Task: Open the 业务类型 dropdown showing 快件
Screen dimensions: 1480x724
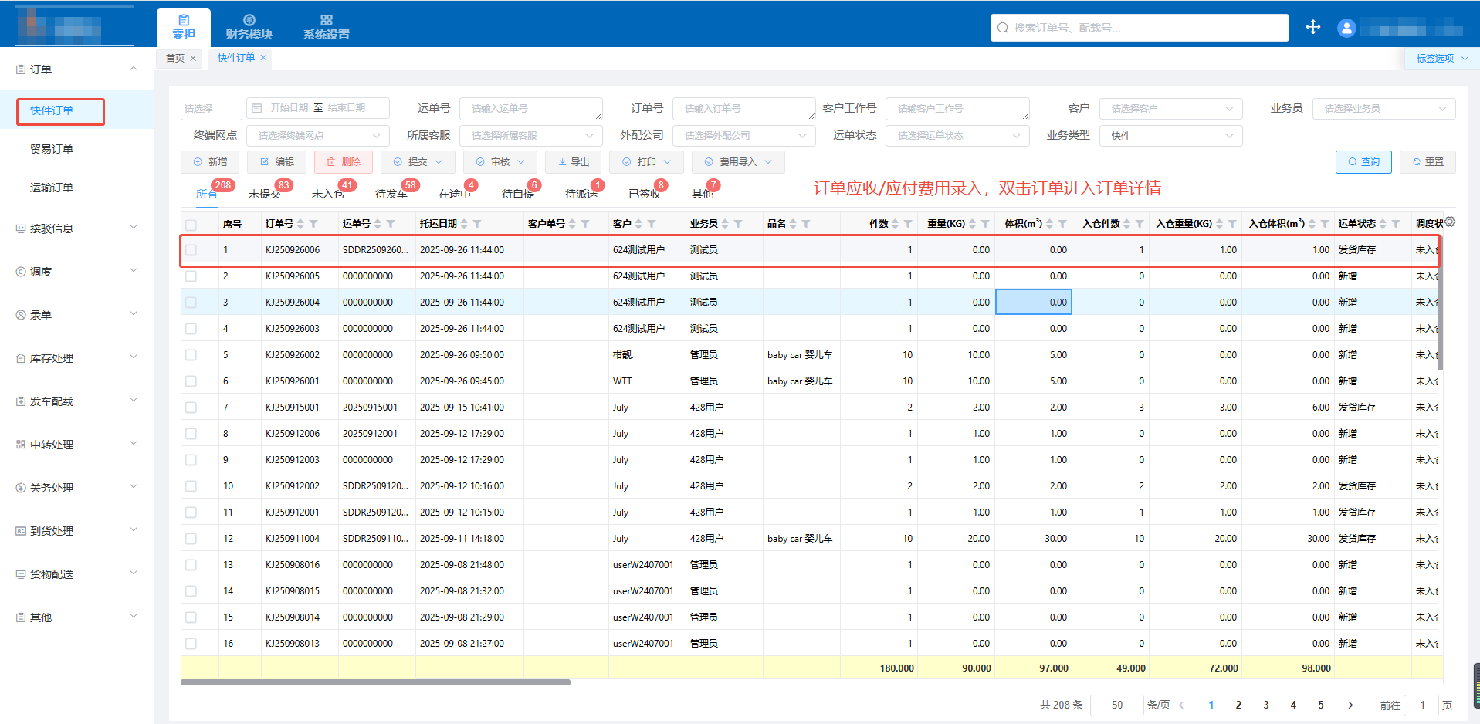Action: [1170, 136]
